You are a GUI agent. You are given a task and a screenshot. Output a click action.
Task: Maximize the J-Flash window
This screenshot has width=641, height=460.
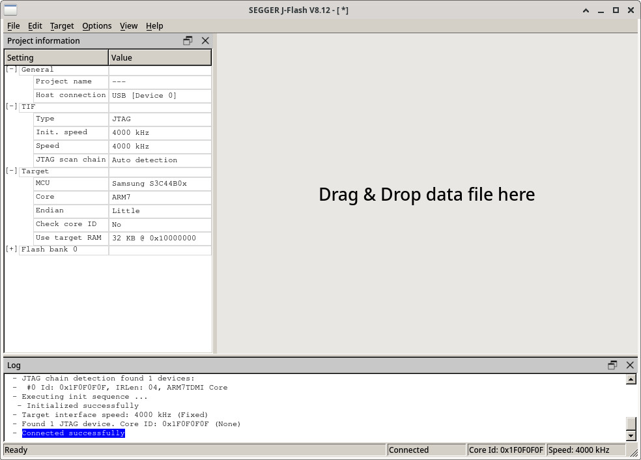point(616,10)
